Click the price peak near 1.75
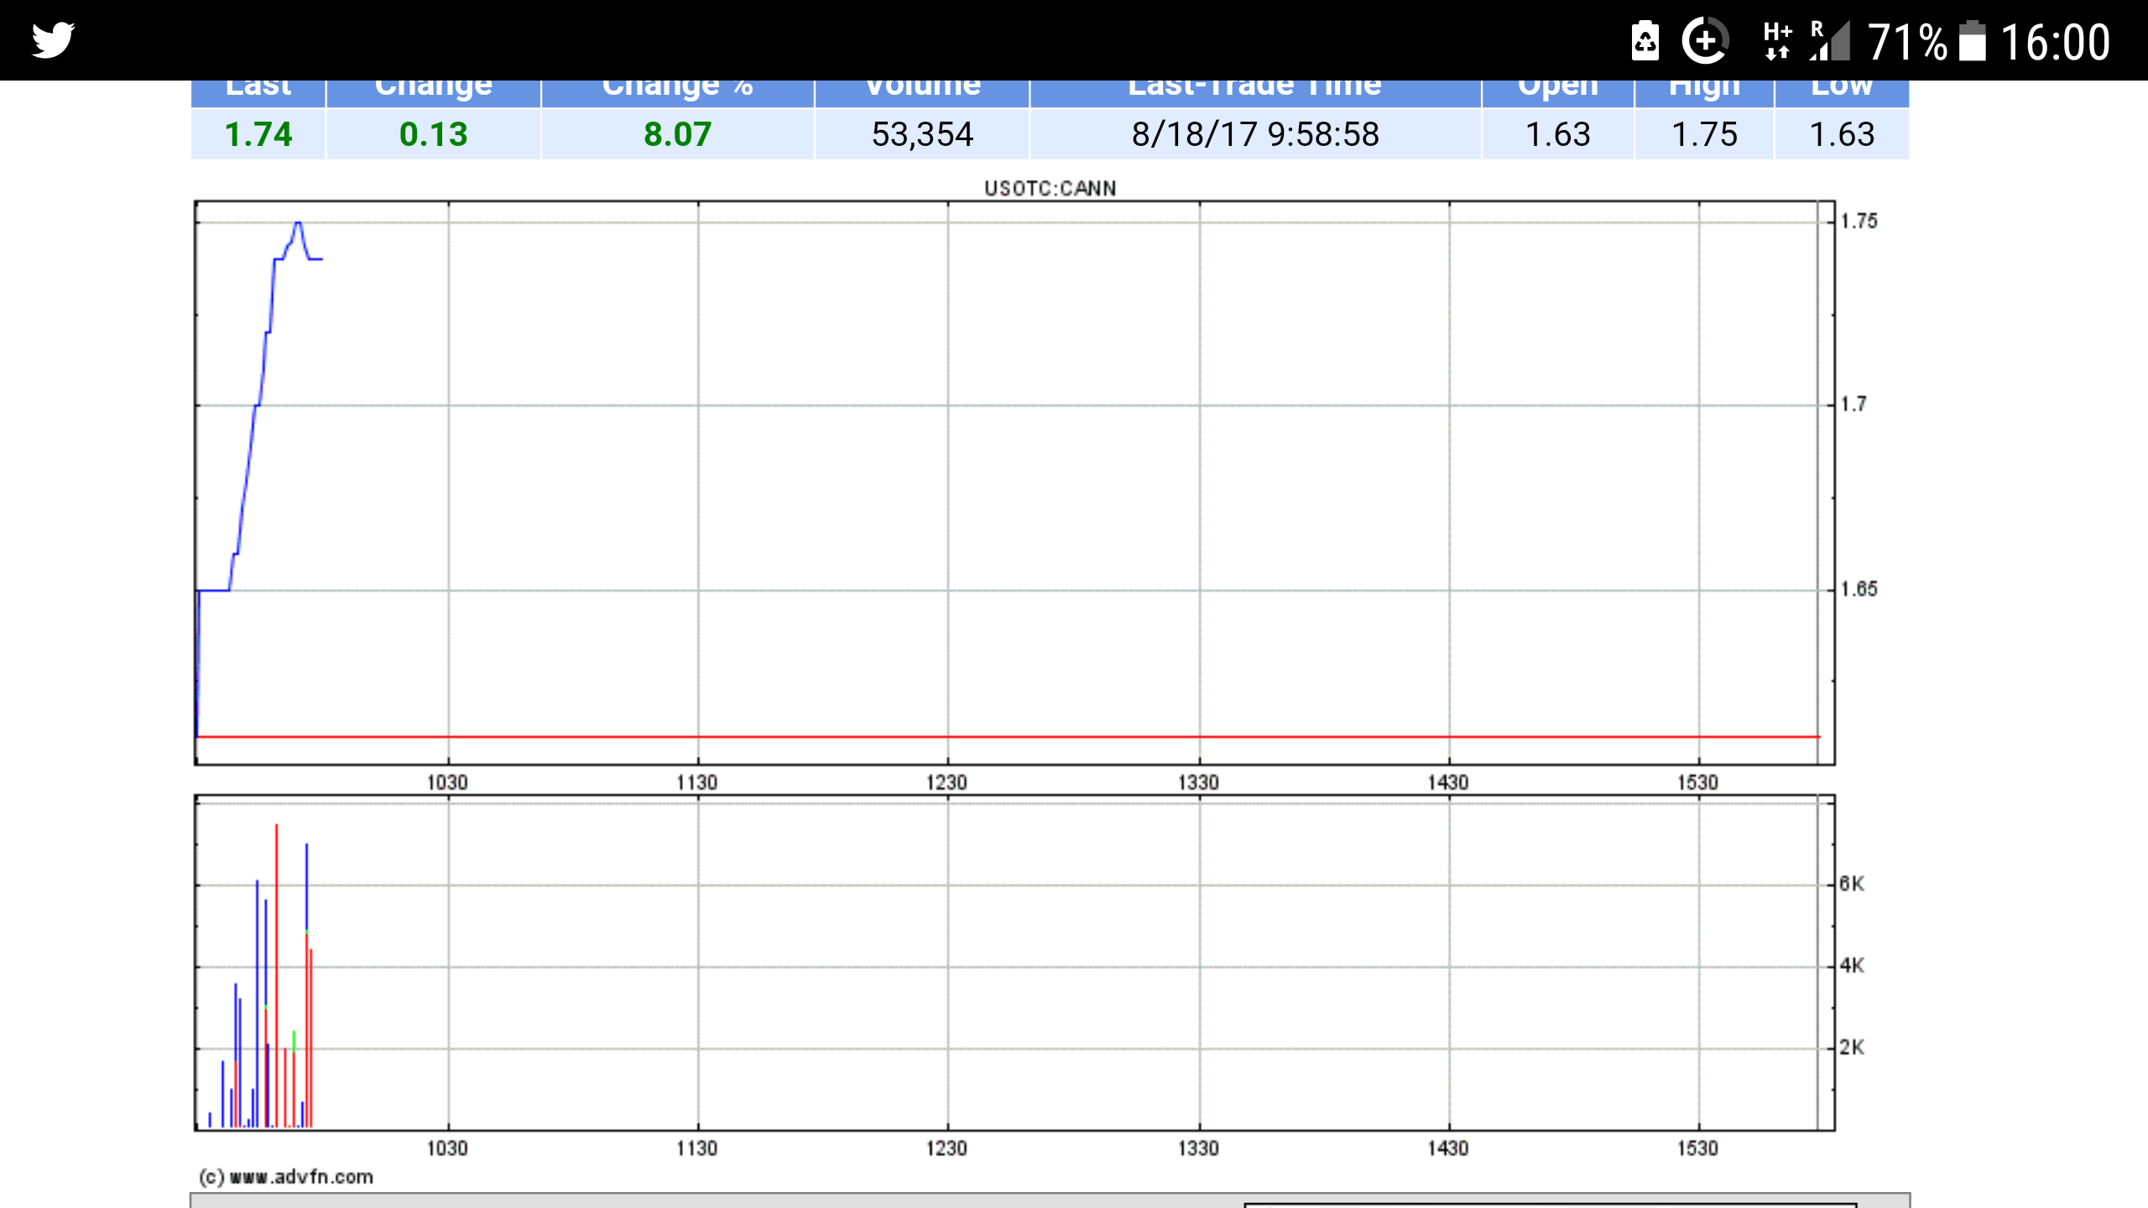This screenshot has height=1208, width=2148. 298,224
